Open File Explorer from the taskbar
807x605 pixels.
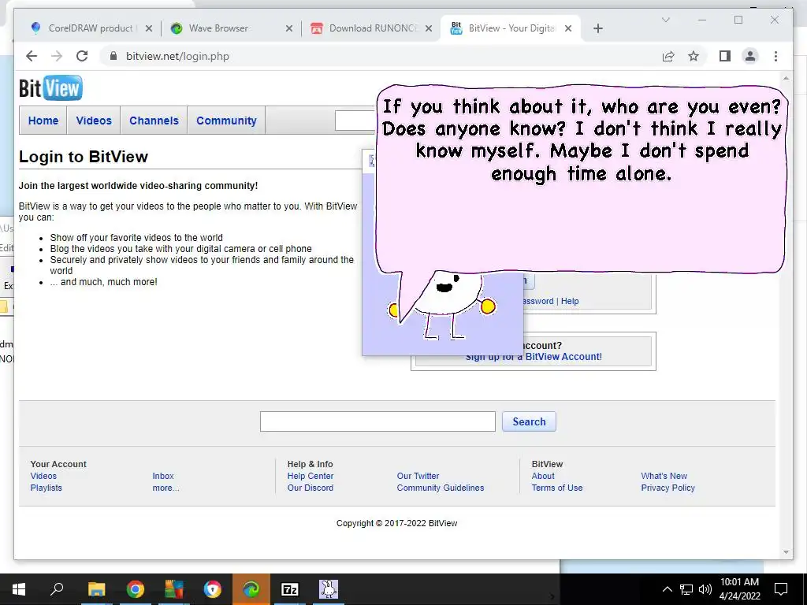point(96,589)
